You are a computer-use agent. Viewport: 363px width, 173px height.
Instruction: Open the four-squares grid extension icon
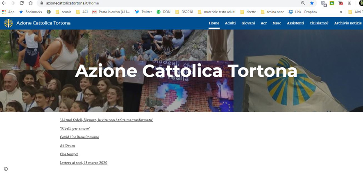pos(349,3)
